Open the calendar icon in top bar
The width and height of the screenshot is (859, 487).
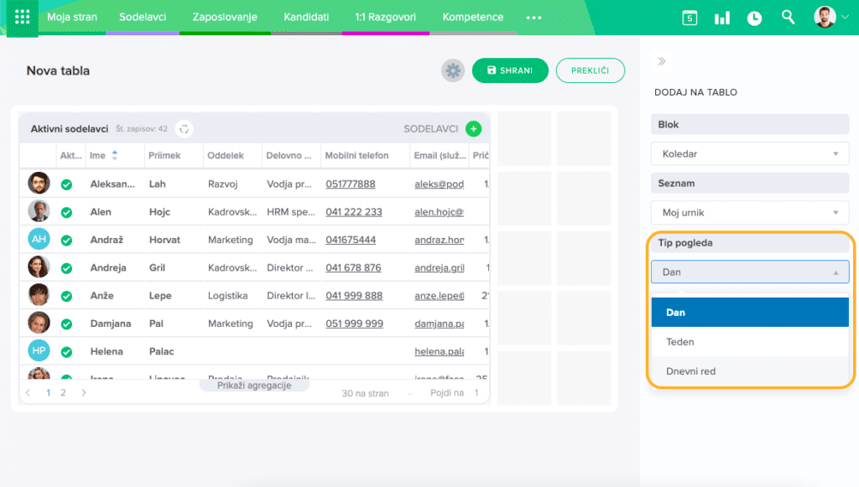coord(690,18)
